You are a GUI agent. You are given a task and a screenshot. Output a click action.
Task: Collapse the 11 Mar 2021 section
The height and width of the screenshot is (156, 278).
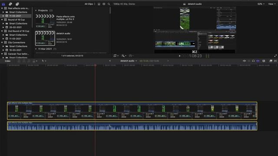(36, 49)
